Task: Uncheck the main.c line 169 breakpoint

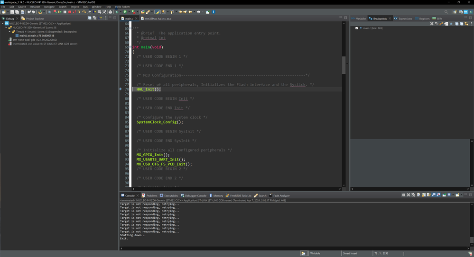Action: pos(357,28)
